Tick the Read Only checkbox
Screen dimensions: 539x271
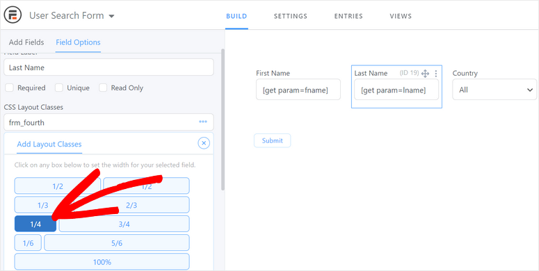tap(103, 88)
